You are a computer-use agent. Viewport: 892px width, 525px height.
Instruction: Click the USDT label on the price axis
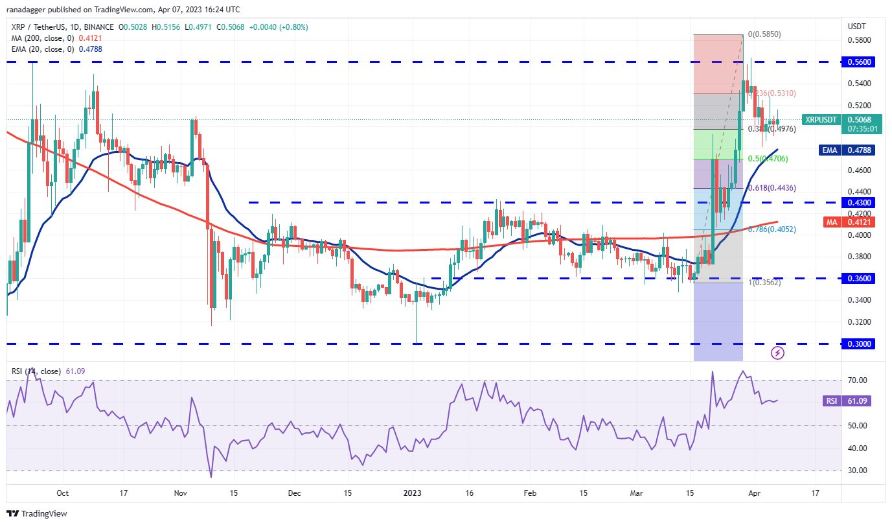[x=857, y=27]
